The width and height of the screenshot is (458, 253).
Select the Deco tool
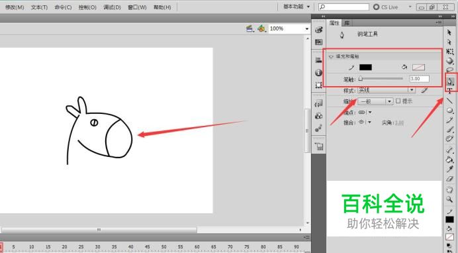pyautogui.click(x=449, y=138)
